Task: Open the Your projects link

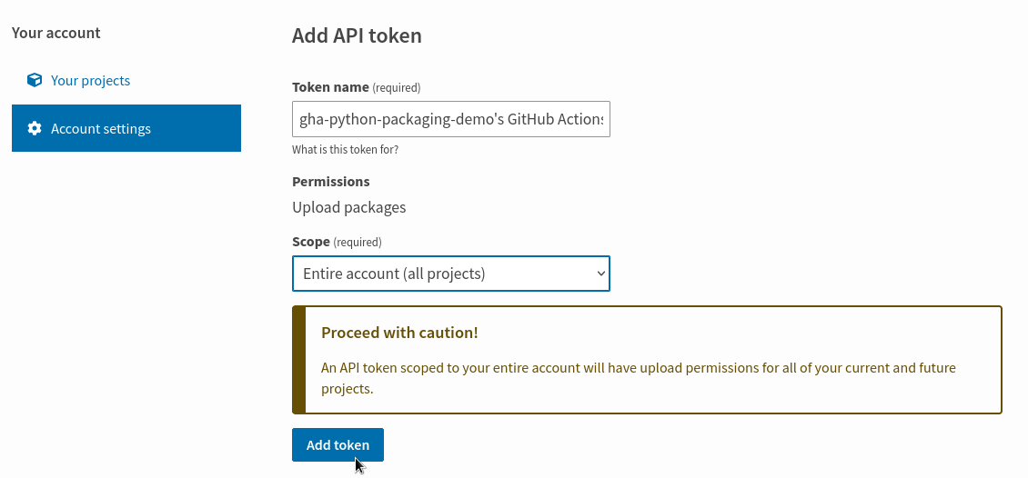Action: [x=90, y=80]
